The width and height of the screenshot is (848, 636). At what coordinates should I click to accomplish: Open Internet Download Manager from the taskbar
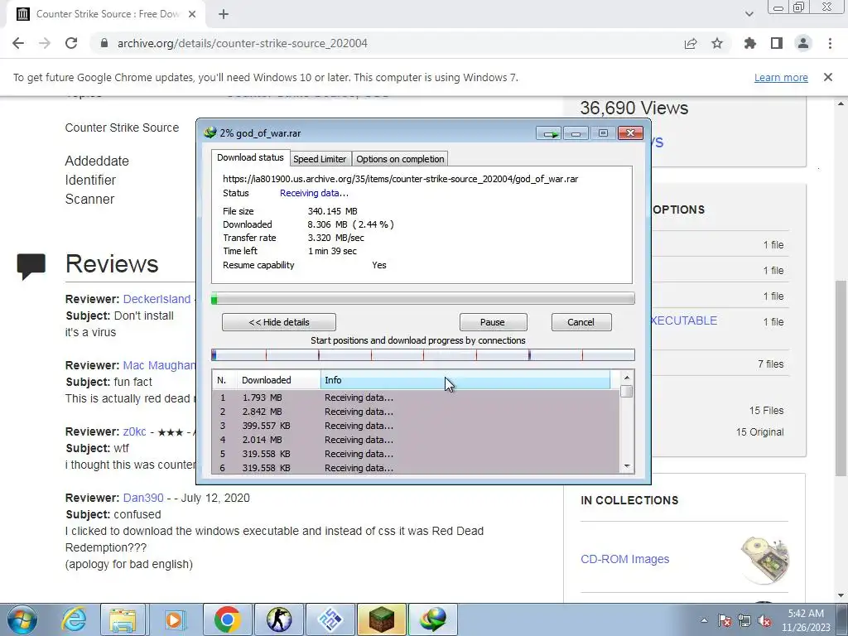(x=432, y=619)
